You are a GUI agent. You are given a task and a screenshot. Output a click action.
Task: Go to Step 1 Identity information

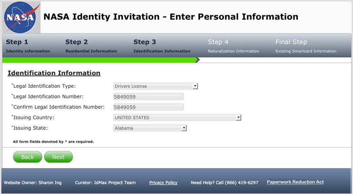[27, 46]
